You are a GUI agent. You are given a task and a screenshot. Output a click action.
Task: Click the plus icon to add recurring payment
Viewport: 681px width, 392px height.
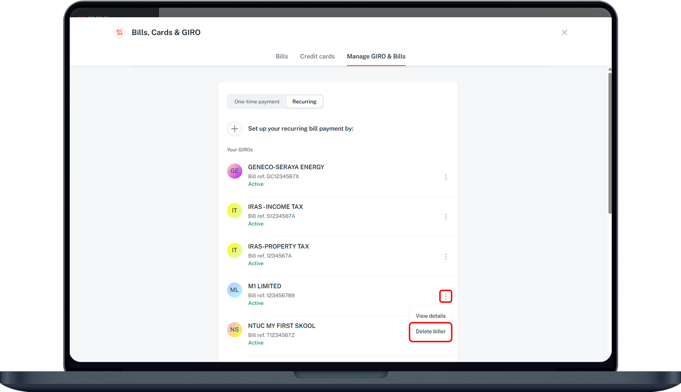(235, 129)
